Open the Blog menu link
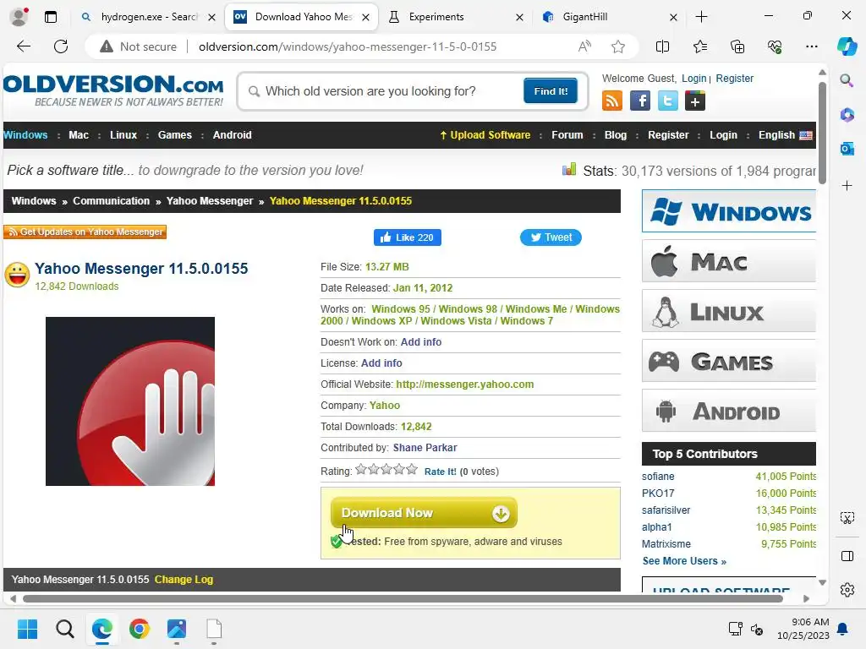 616,135
